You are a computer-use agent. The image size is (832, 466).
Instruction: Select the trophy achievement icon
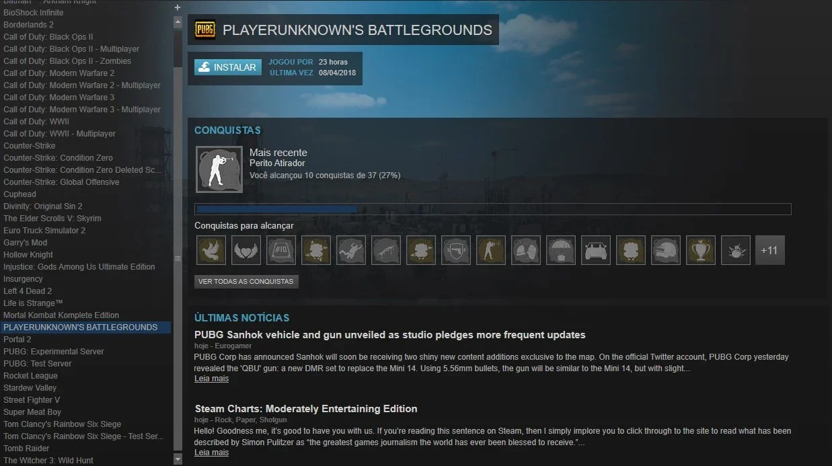(x=701, y=250)
